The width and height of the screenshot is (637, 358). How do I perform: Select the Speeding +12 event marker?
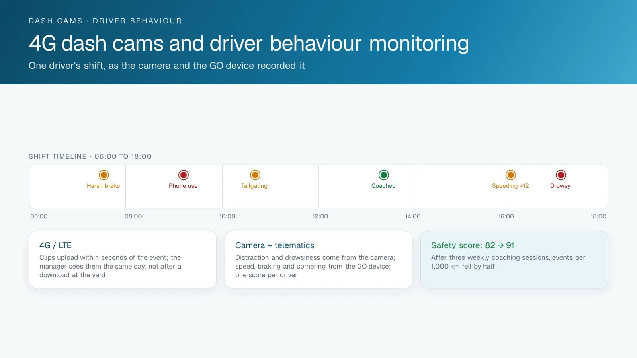pyautogui.click(x=511, y=175)
